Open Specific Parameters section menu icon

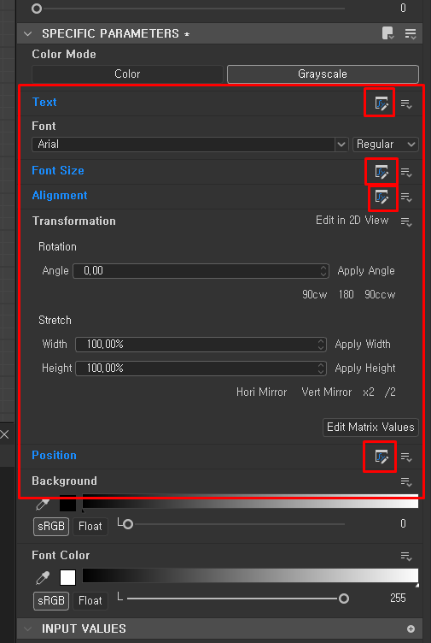coord(411,33)
